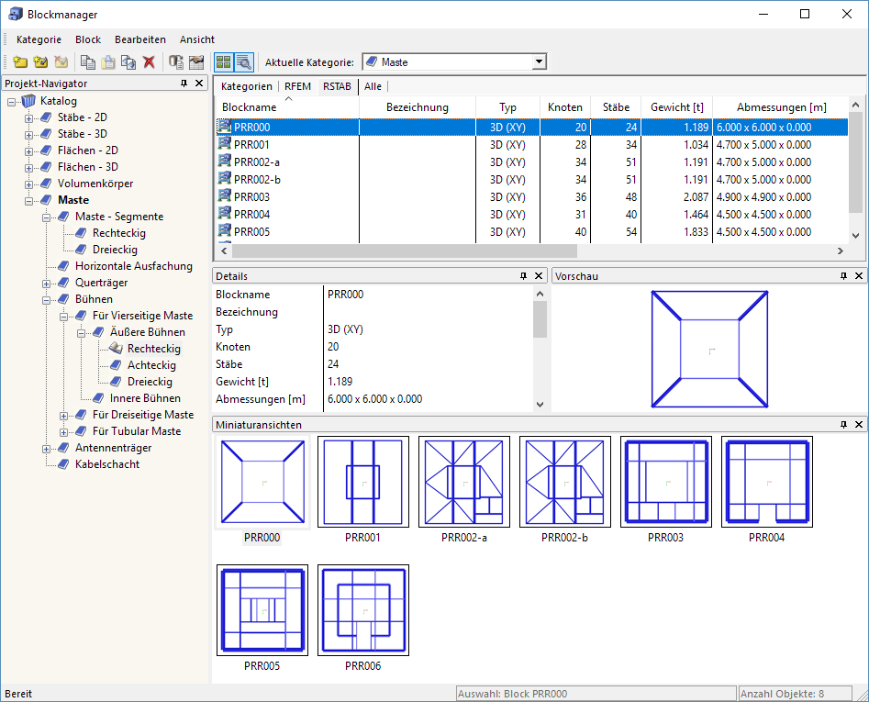This screenshot has height=702, width=869.
Task: Pin the Details panel
Action: point(523,276)
